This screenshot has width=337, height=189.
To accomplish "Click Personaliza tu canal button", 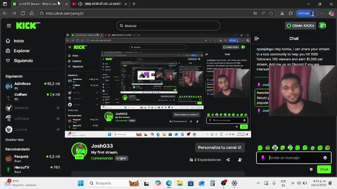I will (x=220, y=148).
